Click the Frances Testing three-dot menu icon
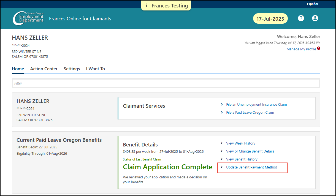The image size is (336, 196). click(x=147, y=6)
